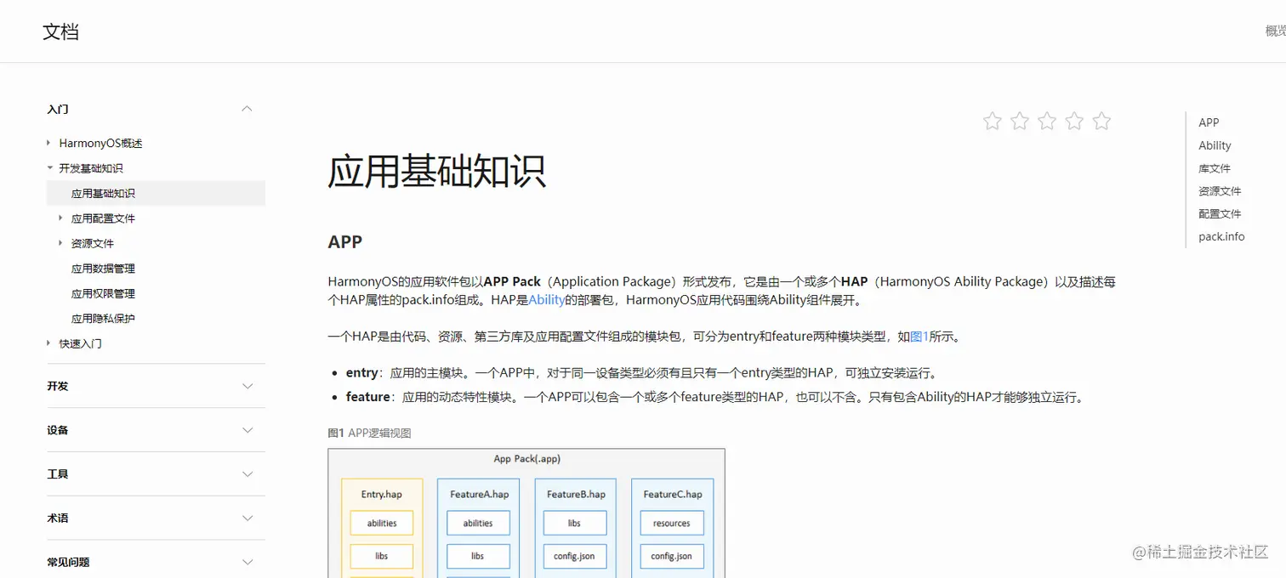Open the 概览 top navigation item

click(x=1275, y=31)
